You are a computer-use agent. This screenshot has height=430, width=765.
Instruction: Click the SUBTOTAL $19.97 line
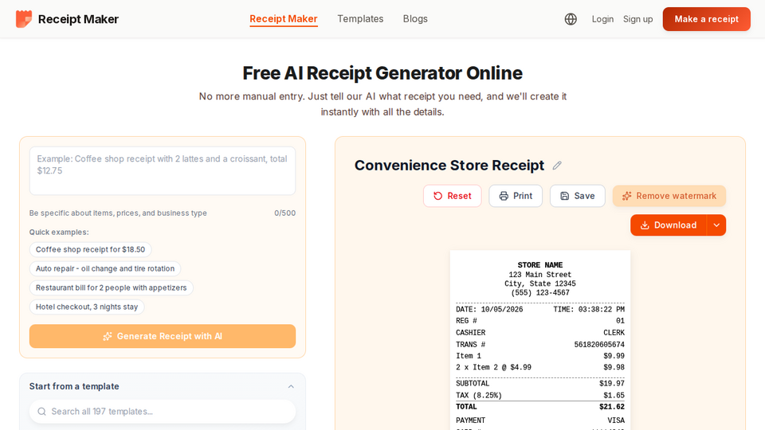[540, 384]
